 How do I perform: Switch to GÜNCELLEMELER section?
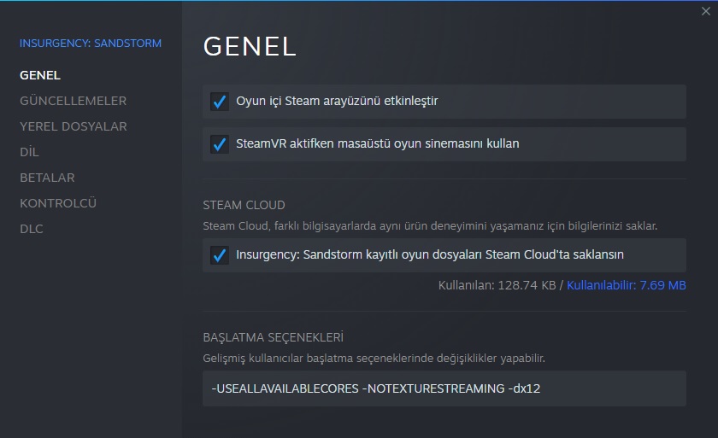click(73, 101)
